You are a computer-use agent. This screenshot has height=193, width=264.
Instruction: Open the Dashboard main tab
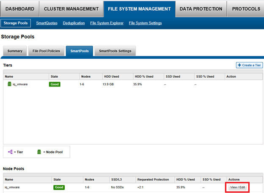click(19, 8)
